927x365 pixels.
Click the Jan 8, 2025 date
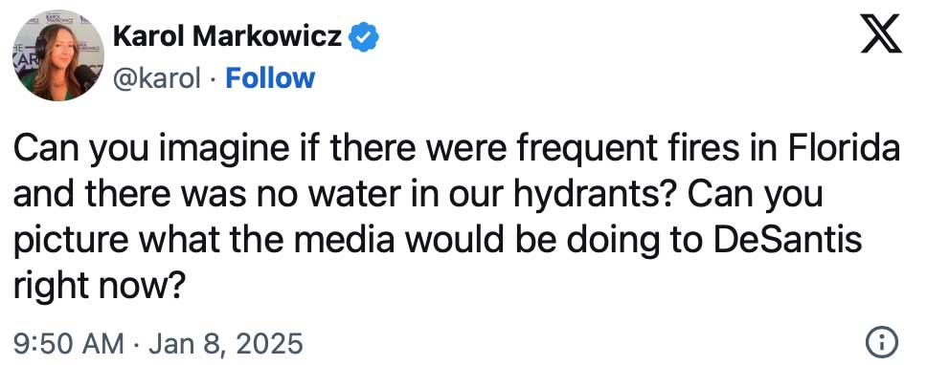coord(226,343)
